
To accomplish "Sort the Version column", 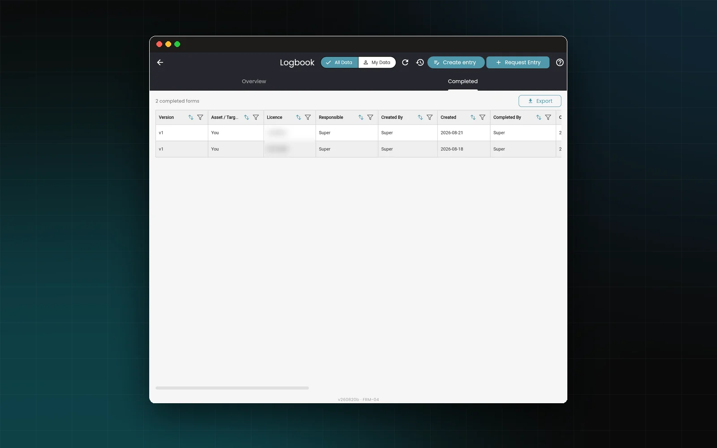I will point(190,117).
